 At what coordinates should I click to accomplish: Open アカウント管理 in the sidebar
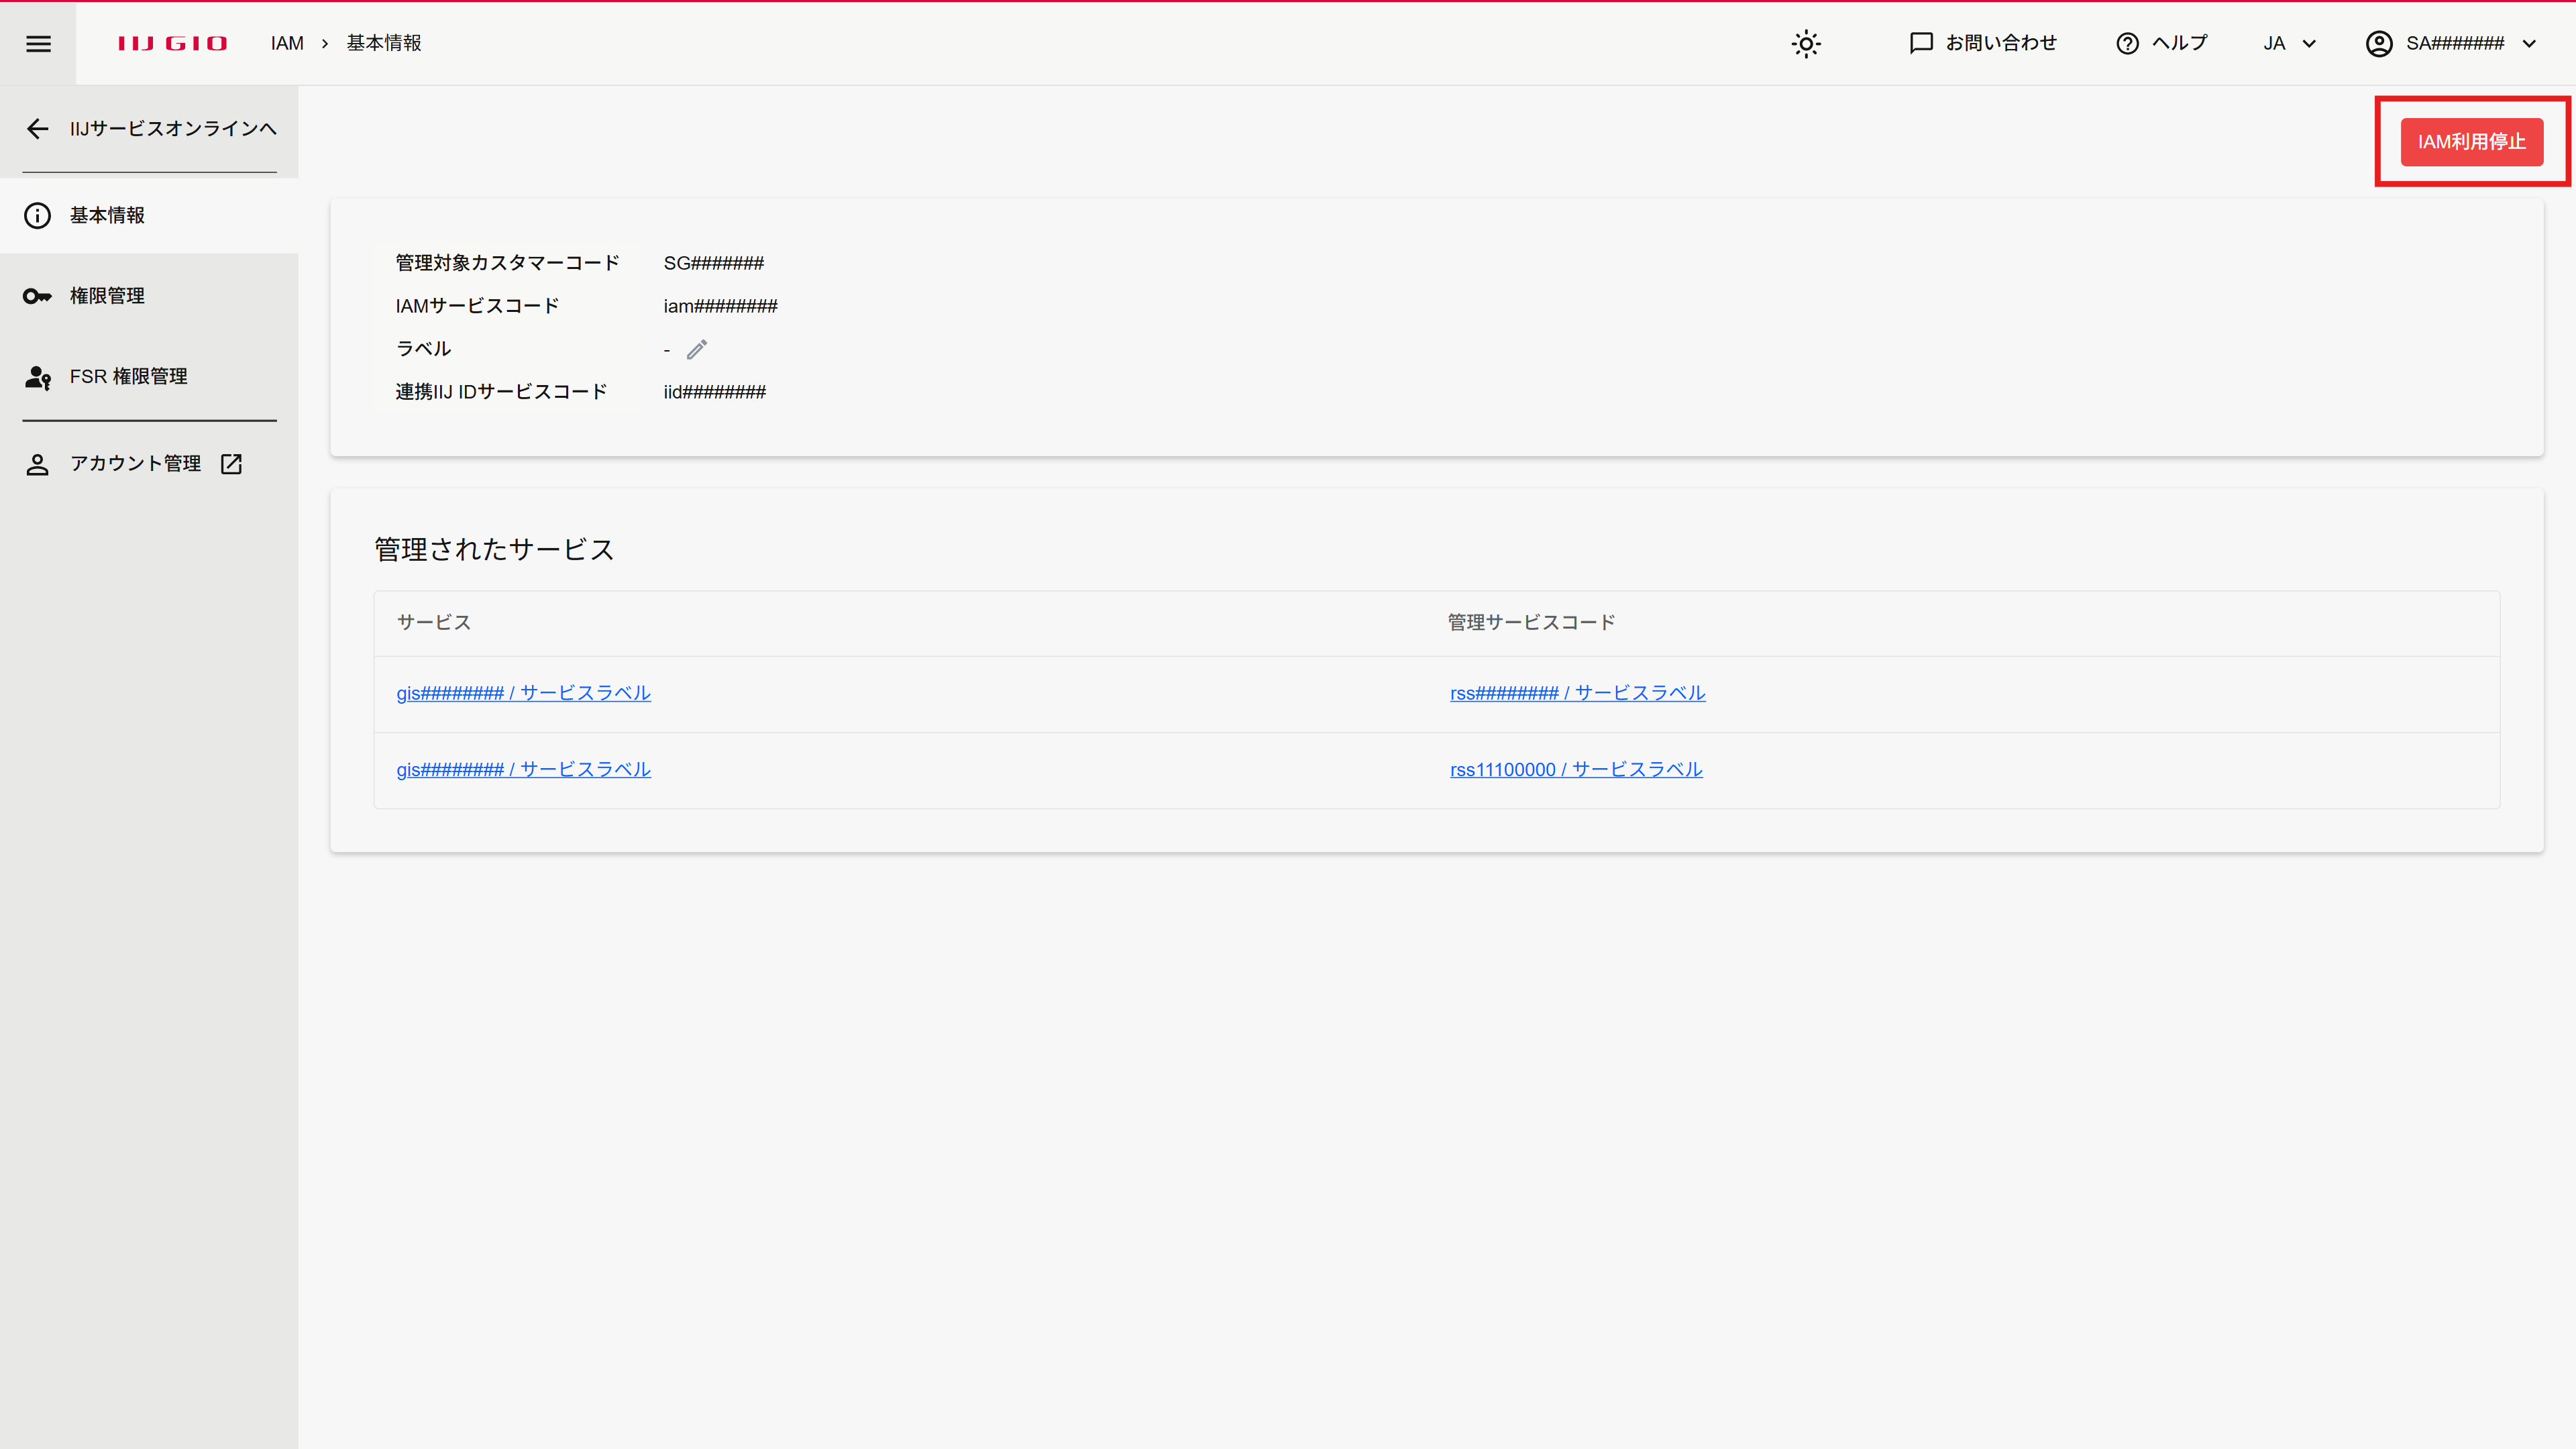coord(149,463)
